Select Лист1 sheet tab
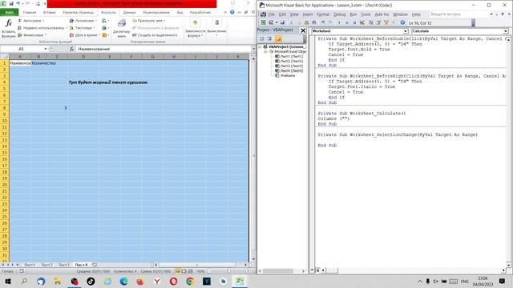This screenshot has height=288, width=513. coord(30,265)
